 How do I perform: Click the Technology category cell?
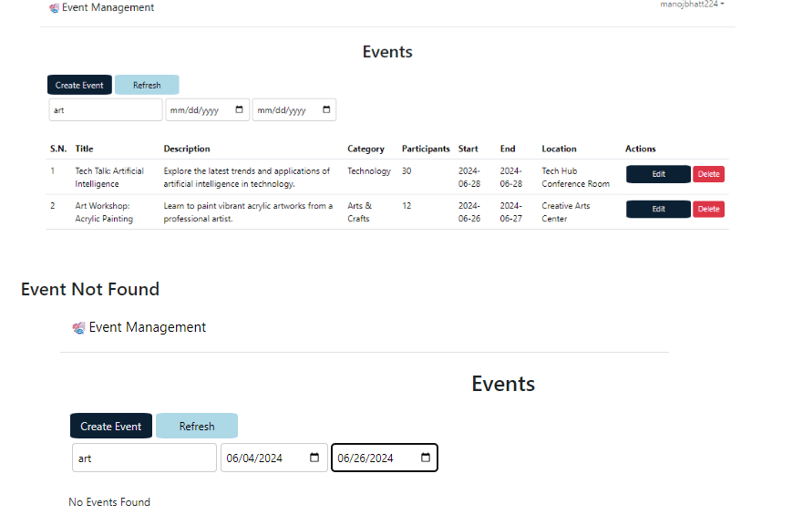pos(369,171)
